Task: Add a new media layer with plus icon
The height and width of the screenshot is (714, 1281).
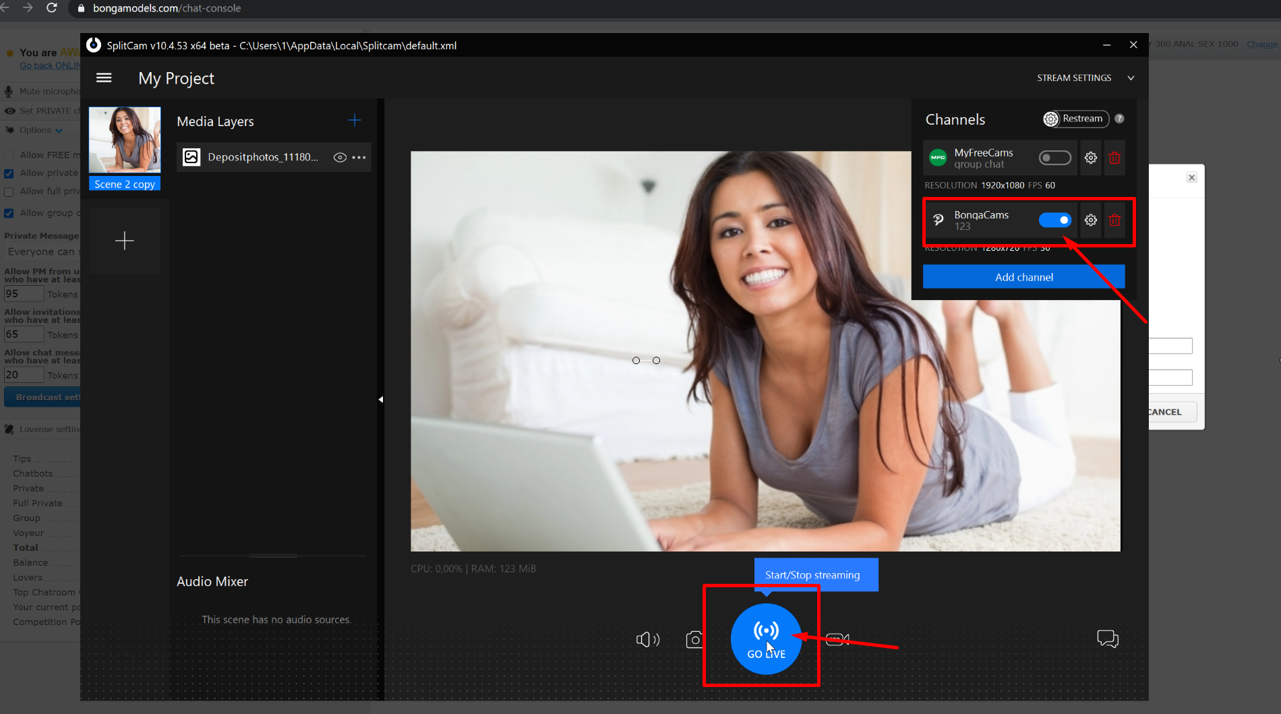Action: coord(355,121)
